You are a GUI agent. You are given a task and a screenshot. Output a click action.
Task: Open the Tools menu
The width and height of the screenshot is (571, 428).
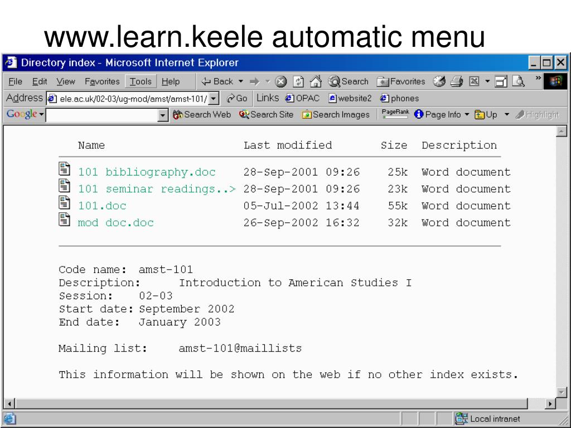coord(141,81)
